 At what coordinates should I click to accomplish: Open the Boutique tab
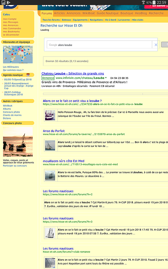(127, 13)
